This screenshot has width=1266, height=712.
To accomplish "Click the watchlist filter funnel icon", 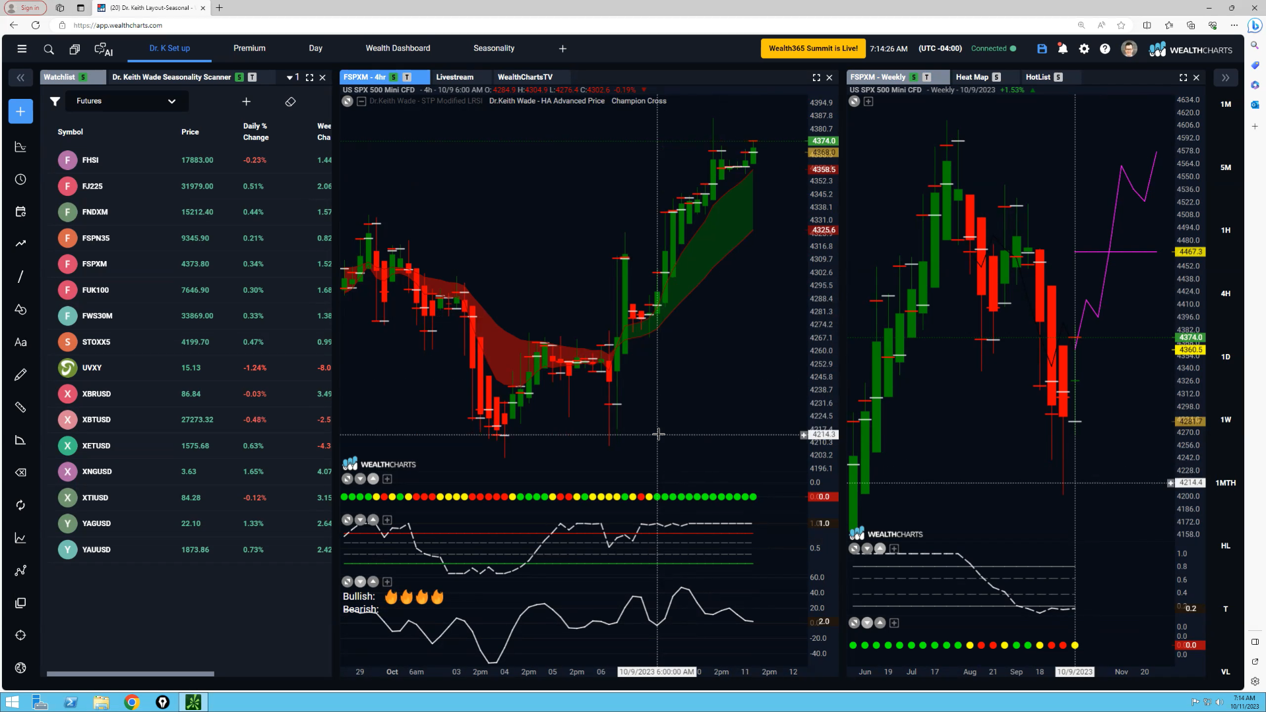I will (55, 101).
